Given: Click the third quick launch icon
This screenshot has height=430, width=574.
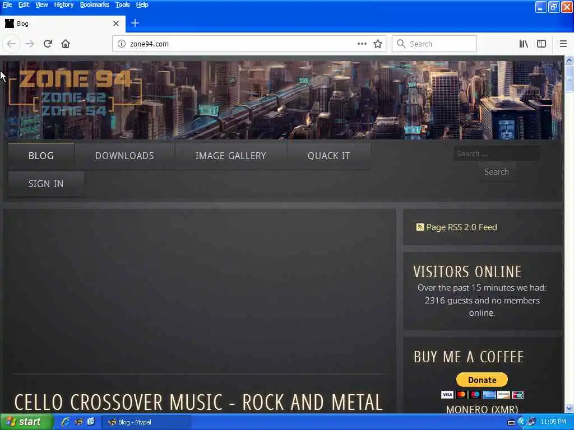Looking at the screenshot, I should point(91,422).
